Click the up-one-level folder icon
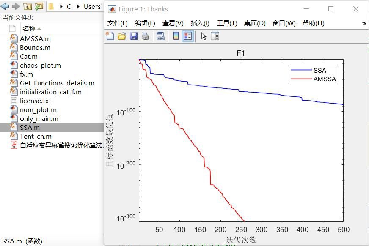 point(28,6)
